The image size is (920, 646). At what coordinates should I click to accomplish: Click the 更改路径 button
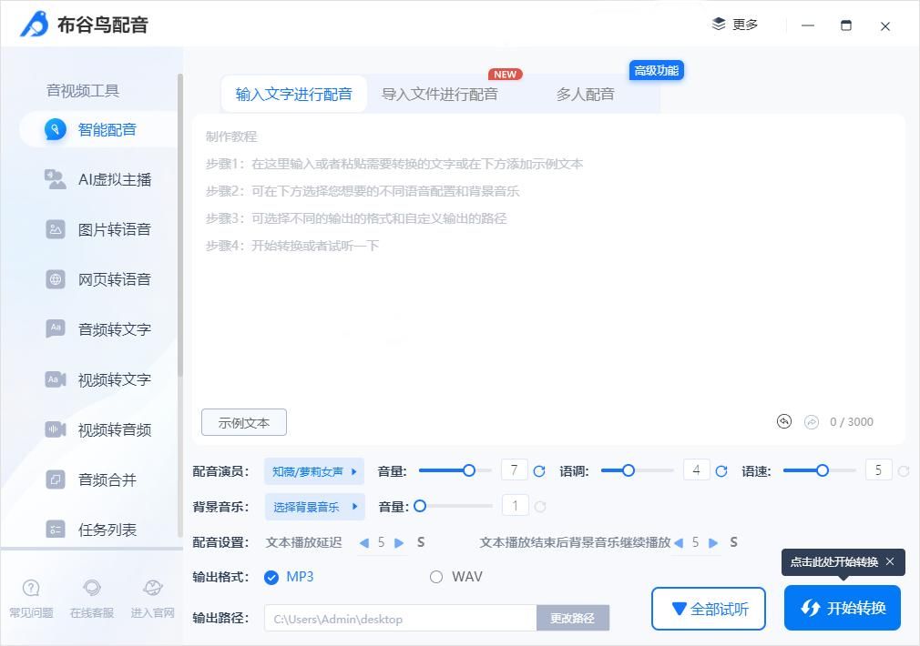pyautogui.click(x=573, y=618)
